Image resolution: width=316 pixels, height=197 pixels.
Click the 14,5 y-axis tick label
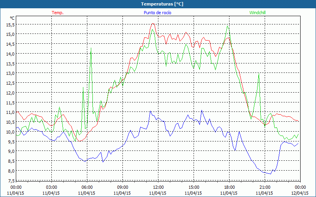click(11, 44)
